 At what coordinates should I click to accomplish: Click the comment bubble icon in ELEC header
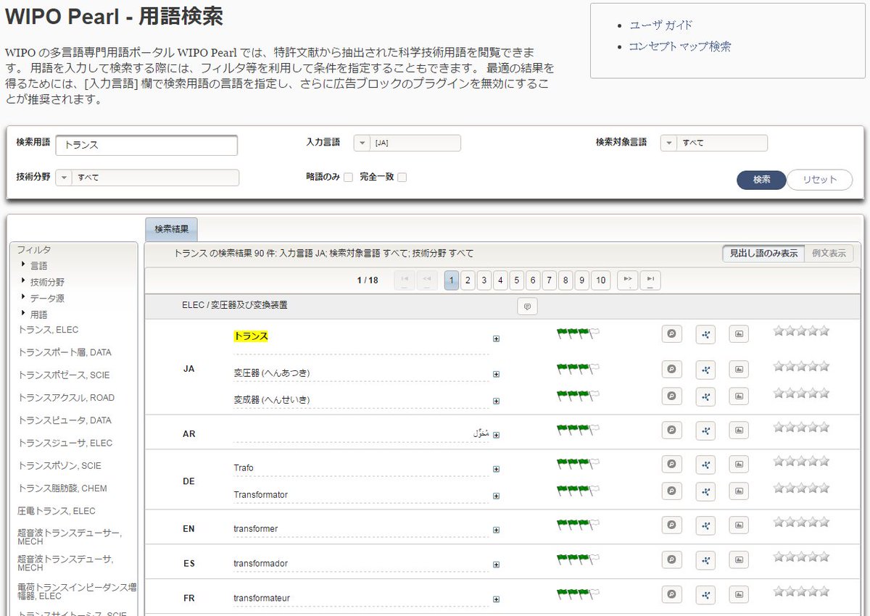click(527, 307)
